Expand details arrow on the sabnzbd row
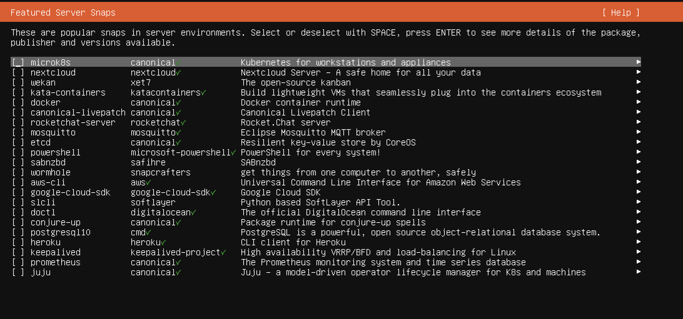 tap(638, 162)
